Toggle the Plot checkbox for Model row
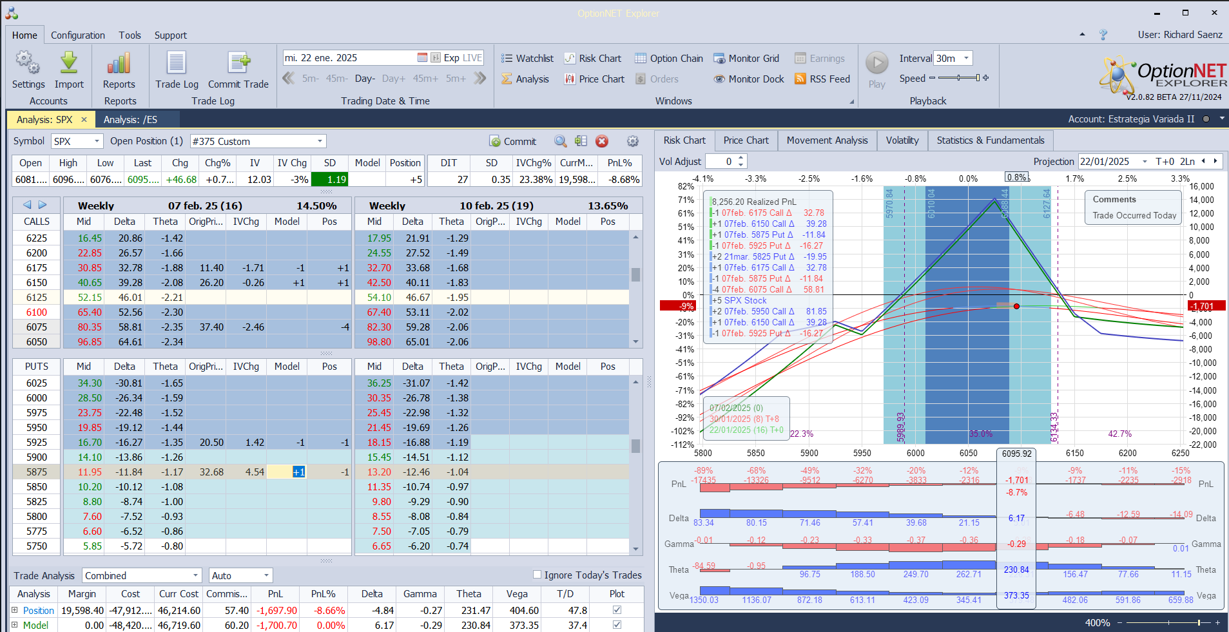 coord(617,624)
